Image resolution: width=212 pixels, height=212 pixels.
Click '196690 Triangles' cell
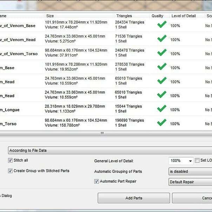(130, 120)
